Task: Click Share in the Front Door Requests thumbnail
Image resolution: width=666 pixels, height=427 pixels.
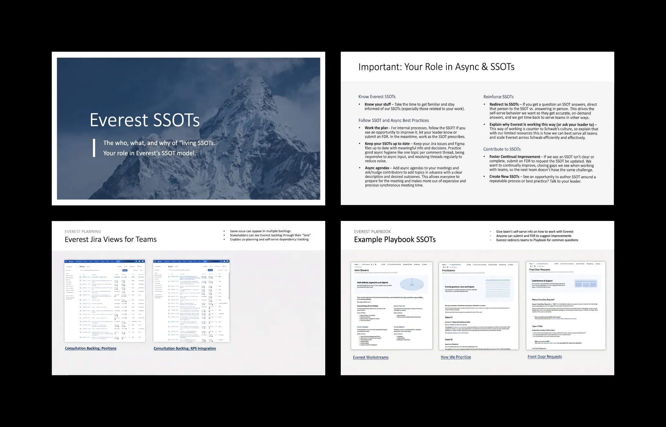Action: (598, 264)
